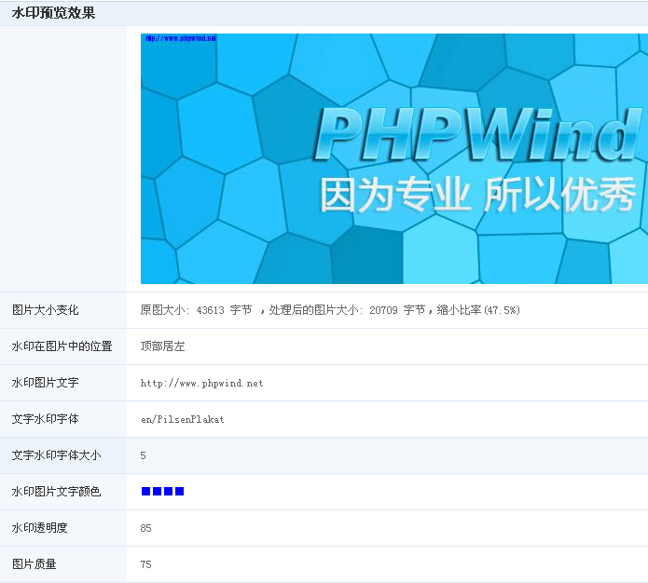Select the '水印透明度' label
Viewport: 648px width, 583px height.
coord(40,528)
